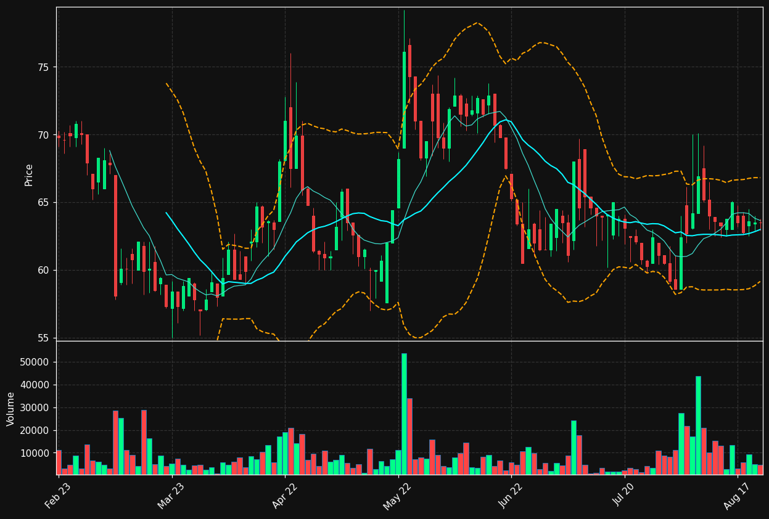Click the 55 price axis label
The image size is (769, 519).
pos(43,338)
